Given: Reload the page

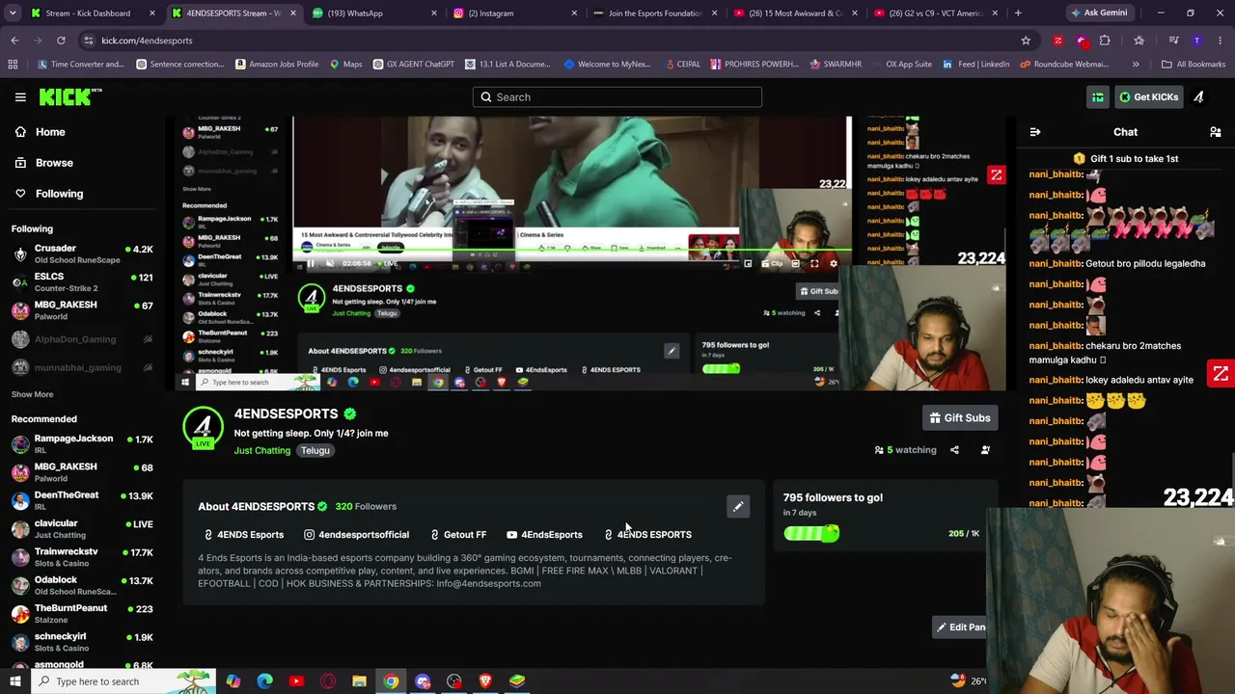Looking at the screenshot, I should tap(61, 40).
